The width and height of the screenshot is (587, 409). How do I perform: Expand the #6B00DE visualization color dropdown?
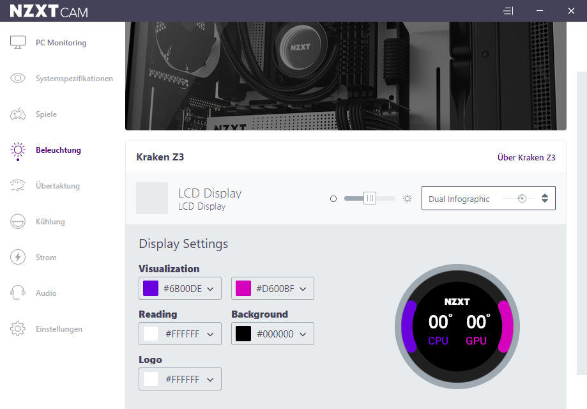pos(180,288)
